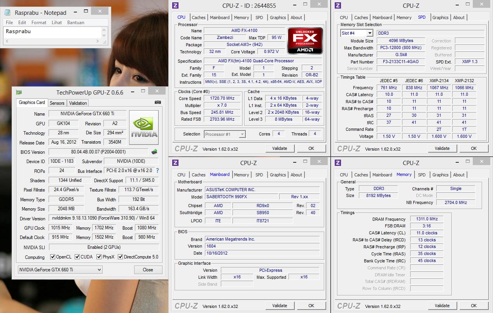Click the GPU-Z BIOS Version field 80.04.4B.00.07

(98, 152)
